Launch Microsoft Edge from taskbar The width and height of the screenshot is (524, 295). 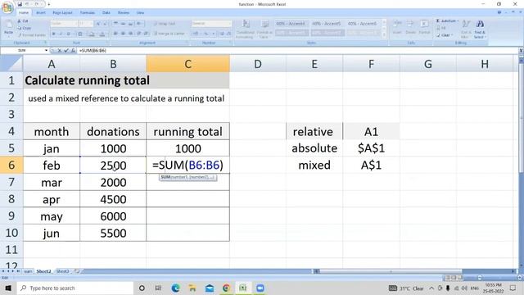(175, 288)
